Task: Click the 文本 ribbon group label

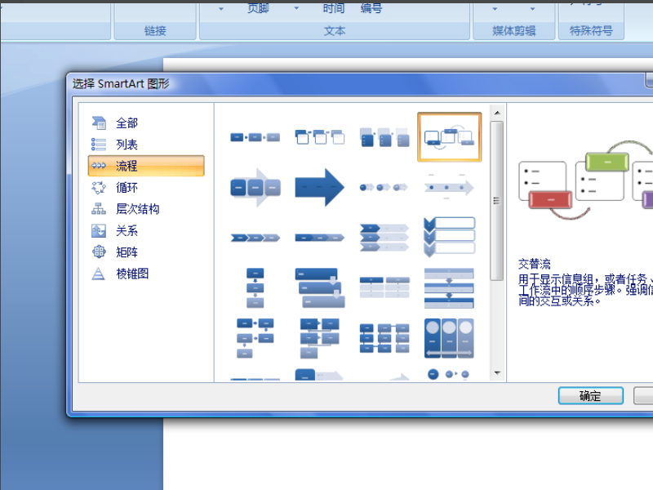Action: (335, 31)
